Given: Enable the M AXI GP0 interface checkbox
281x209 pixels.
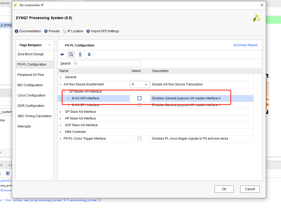Looking at the screenshot, I should point(139,98).
